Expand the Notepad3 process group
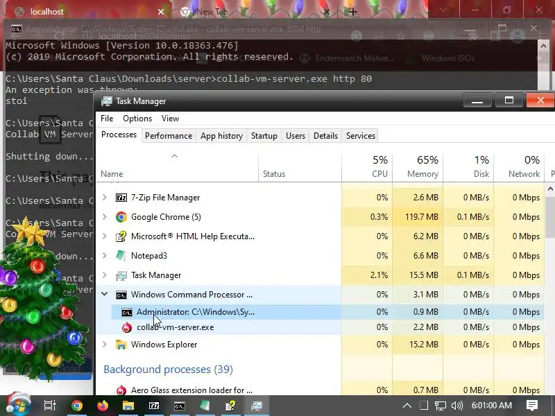Screen dimensions: 555x416 105,255
